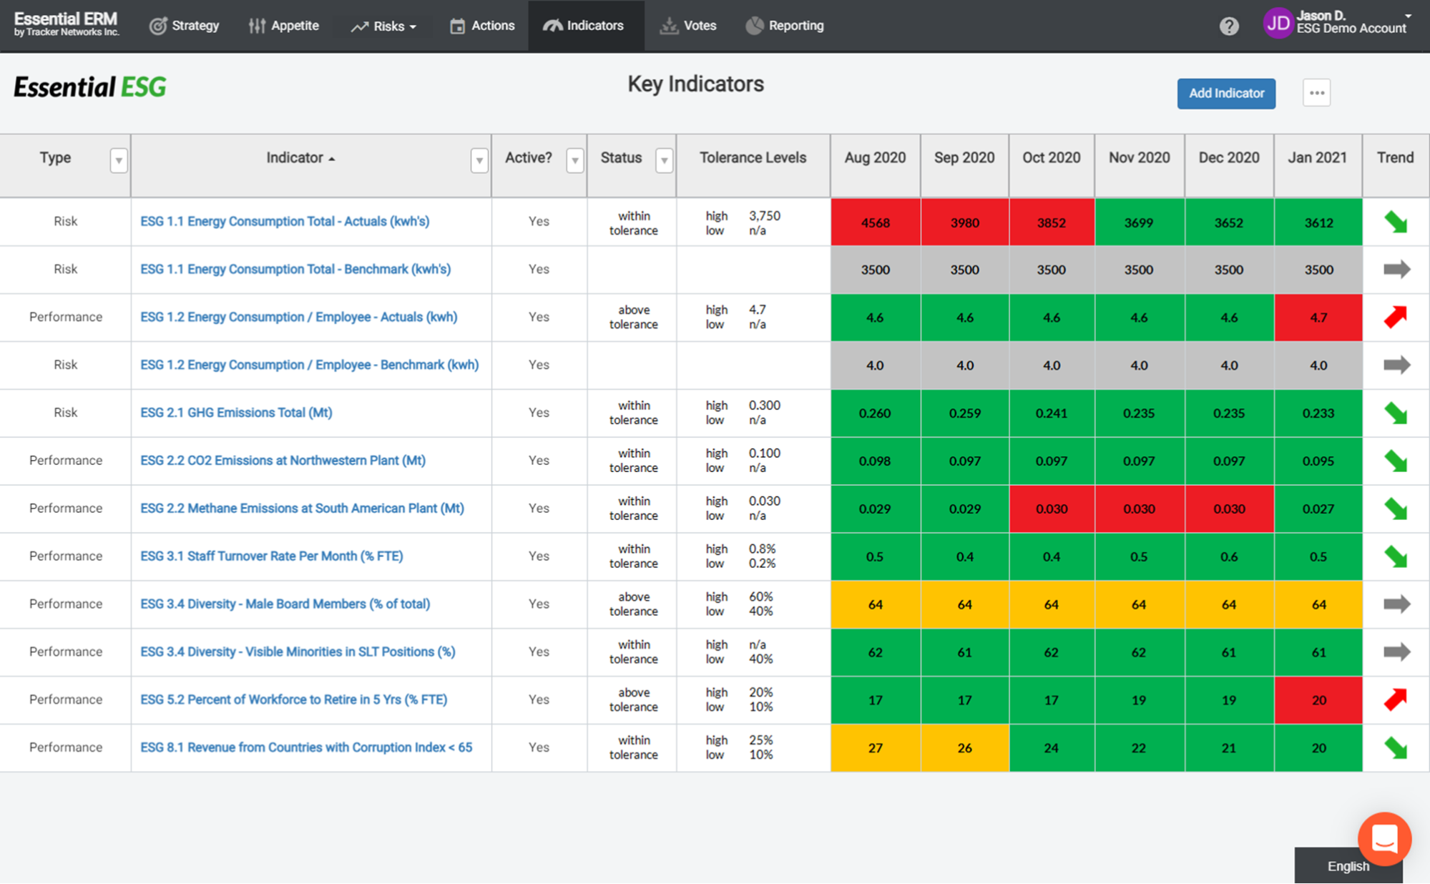Viewport: 1430px width, 884px height.
Task: Open the Type column filter dropdown
Action: tap(119, 160)
